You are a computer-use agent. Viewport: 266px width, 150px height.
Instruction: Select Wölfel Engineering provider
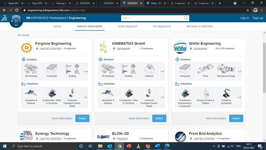236,118
